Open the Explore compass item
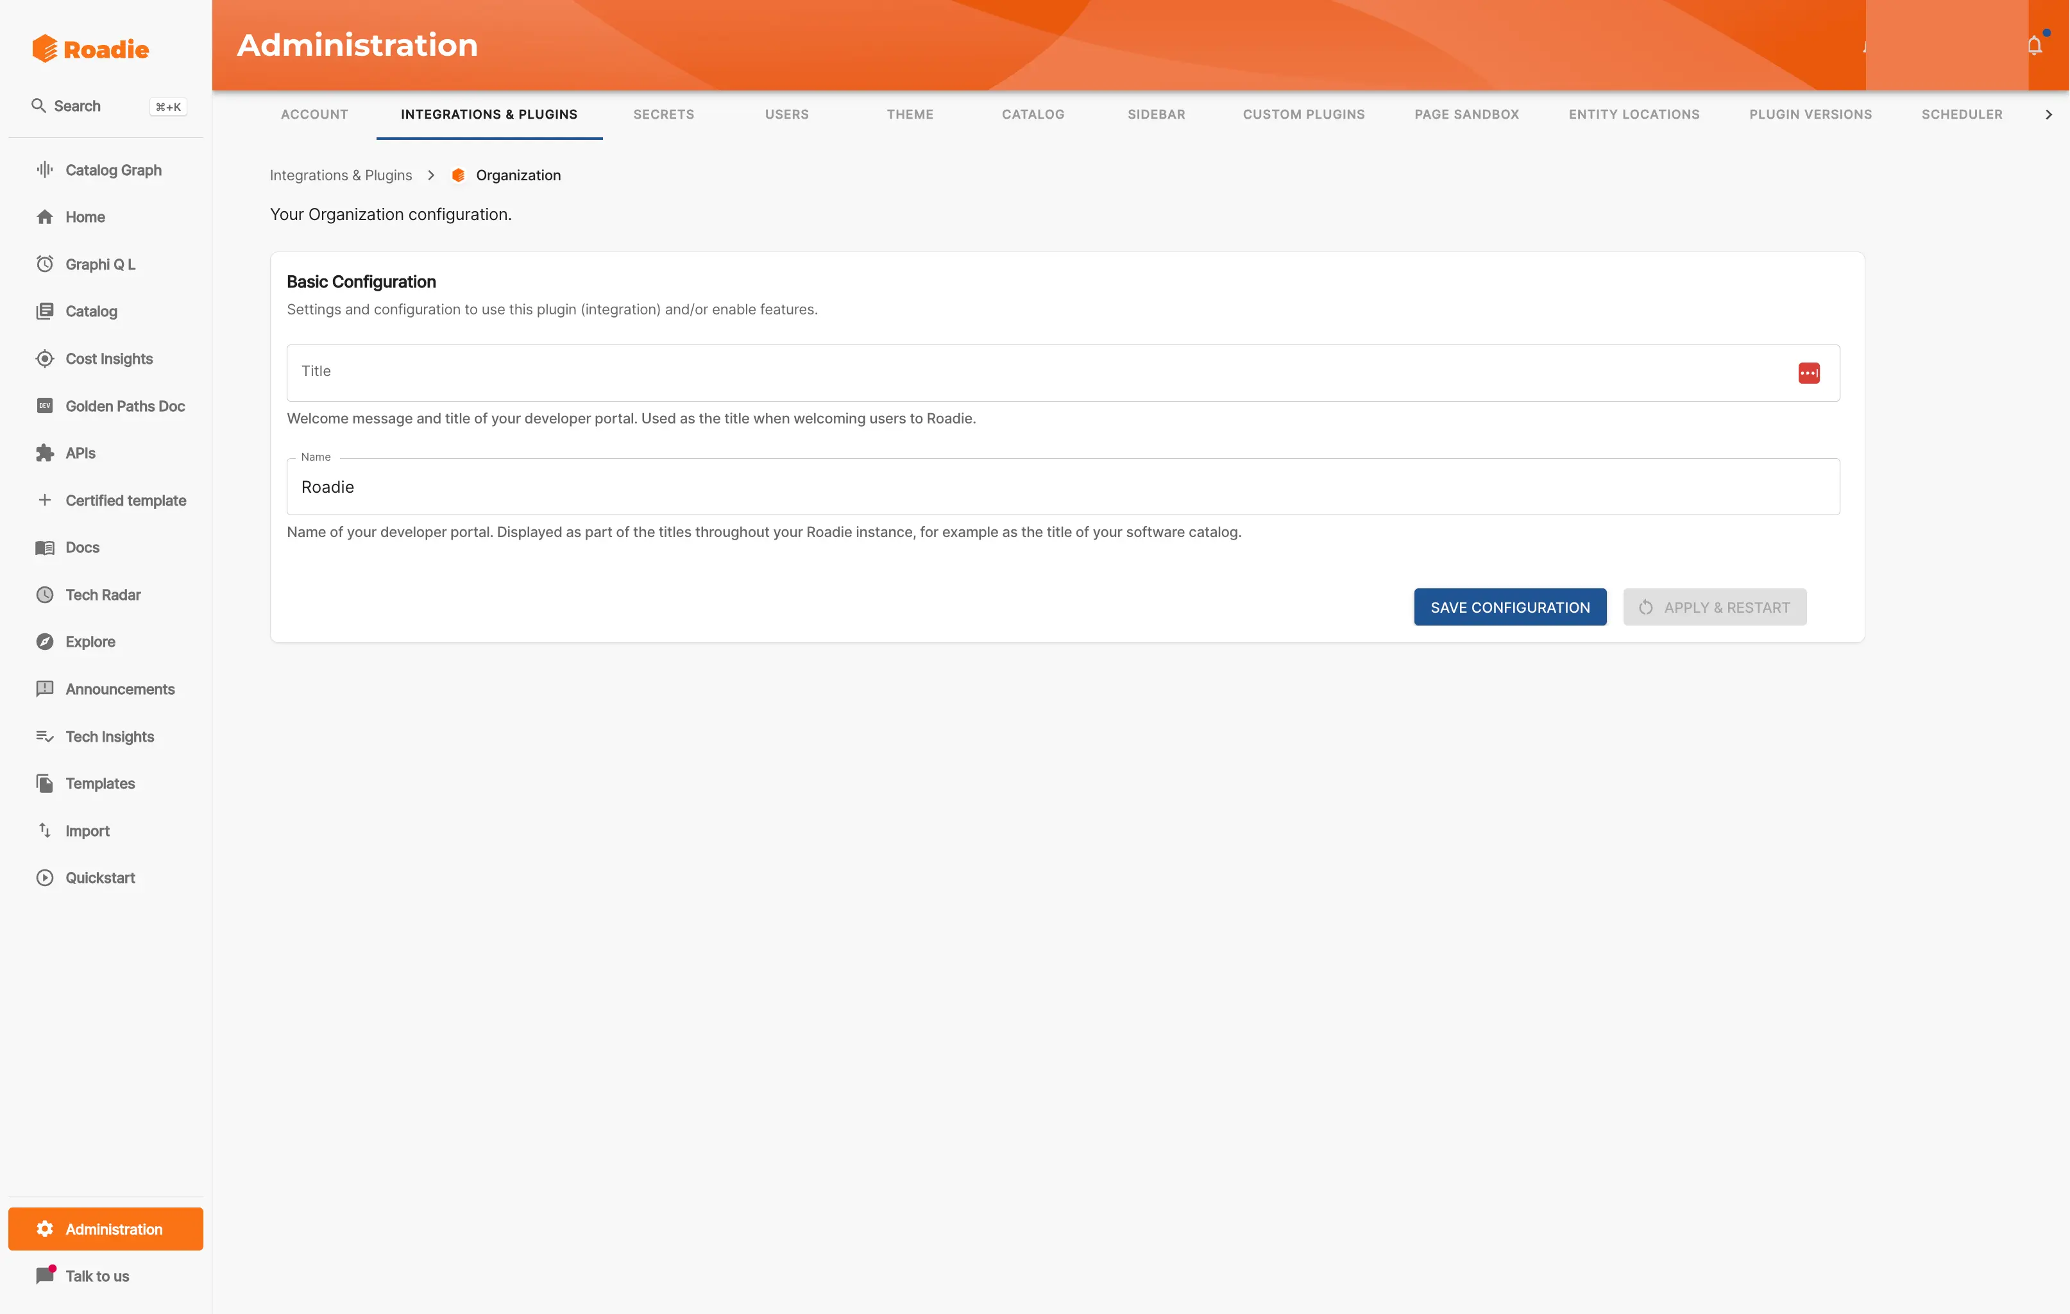The width and height of the screenshot is (2070, 1314). tap(89, 642)
